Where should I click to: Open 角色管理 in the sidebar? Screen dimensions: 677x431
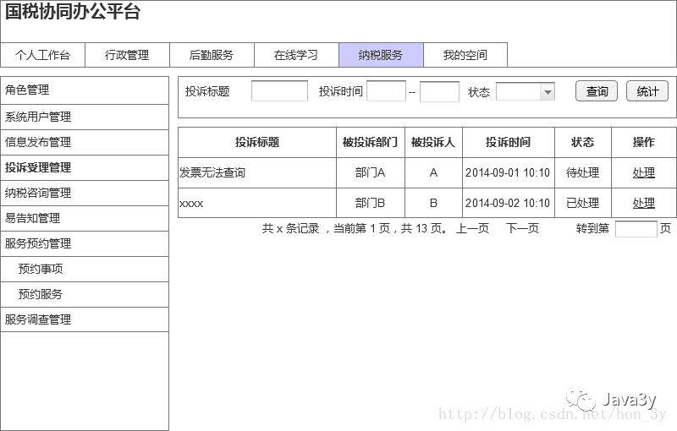tap(85, 90)
